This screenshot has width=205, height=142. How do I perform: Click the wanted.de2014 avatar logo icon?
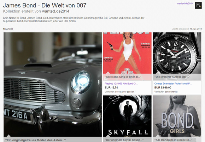pos(198,5)
